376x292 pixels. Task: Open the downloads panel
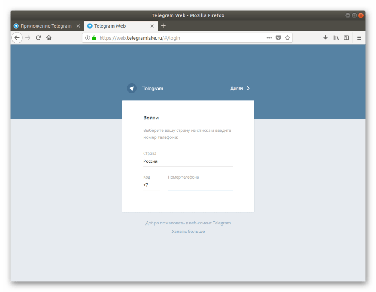[325, 38]
